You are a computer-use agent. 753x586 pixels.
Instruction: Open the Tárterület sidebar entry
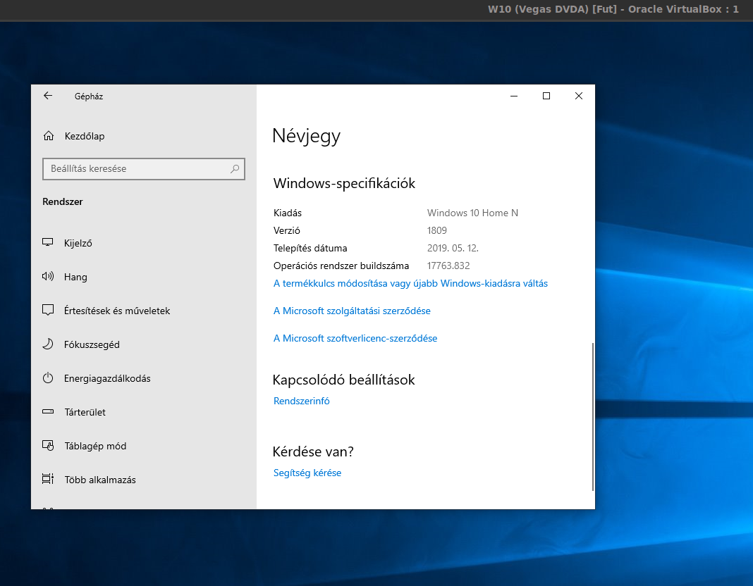85,412
